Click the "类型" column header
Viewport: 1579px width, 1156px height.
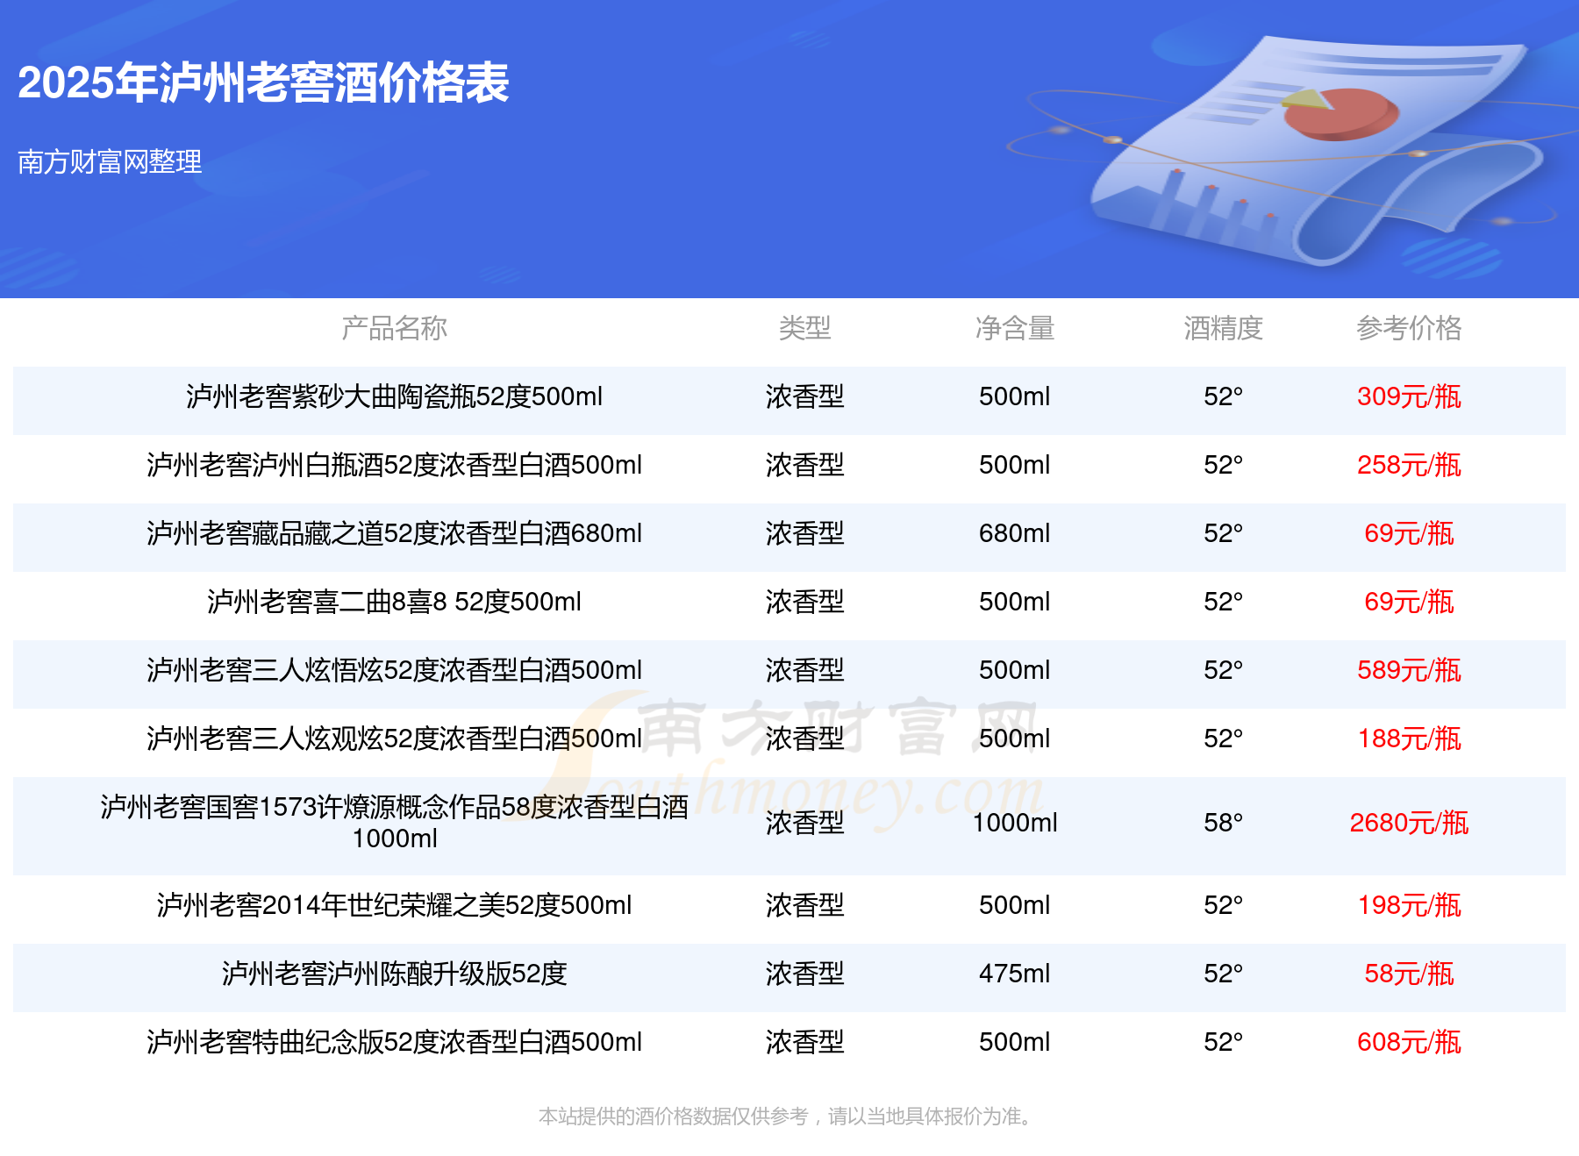[804, 328]
